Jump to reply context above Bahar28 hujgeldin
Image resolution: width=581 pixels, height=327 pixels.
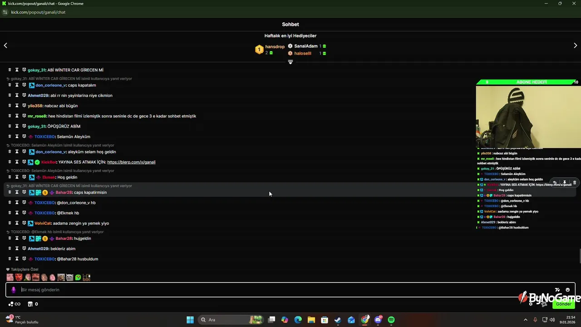tap(54, 232)
